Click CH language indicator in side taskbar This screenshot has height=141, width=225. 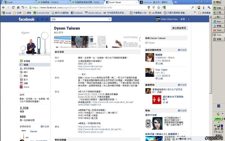point(218,106)
